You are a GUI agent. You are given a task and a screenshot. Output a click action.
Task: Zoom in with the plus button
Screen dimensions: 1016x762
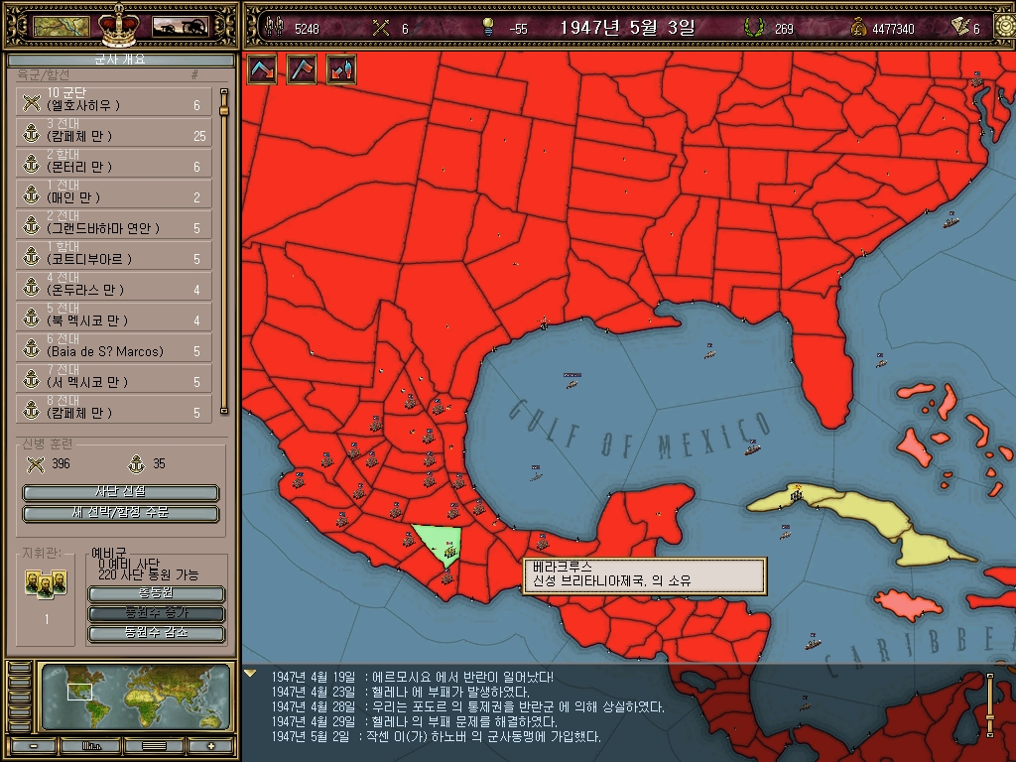point(211,746)
